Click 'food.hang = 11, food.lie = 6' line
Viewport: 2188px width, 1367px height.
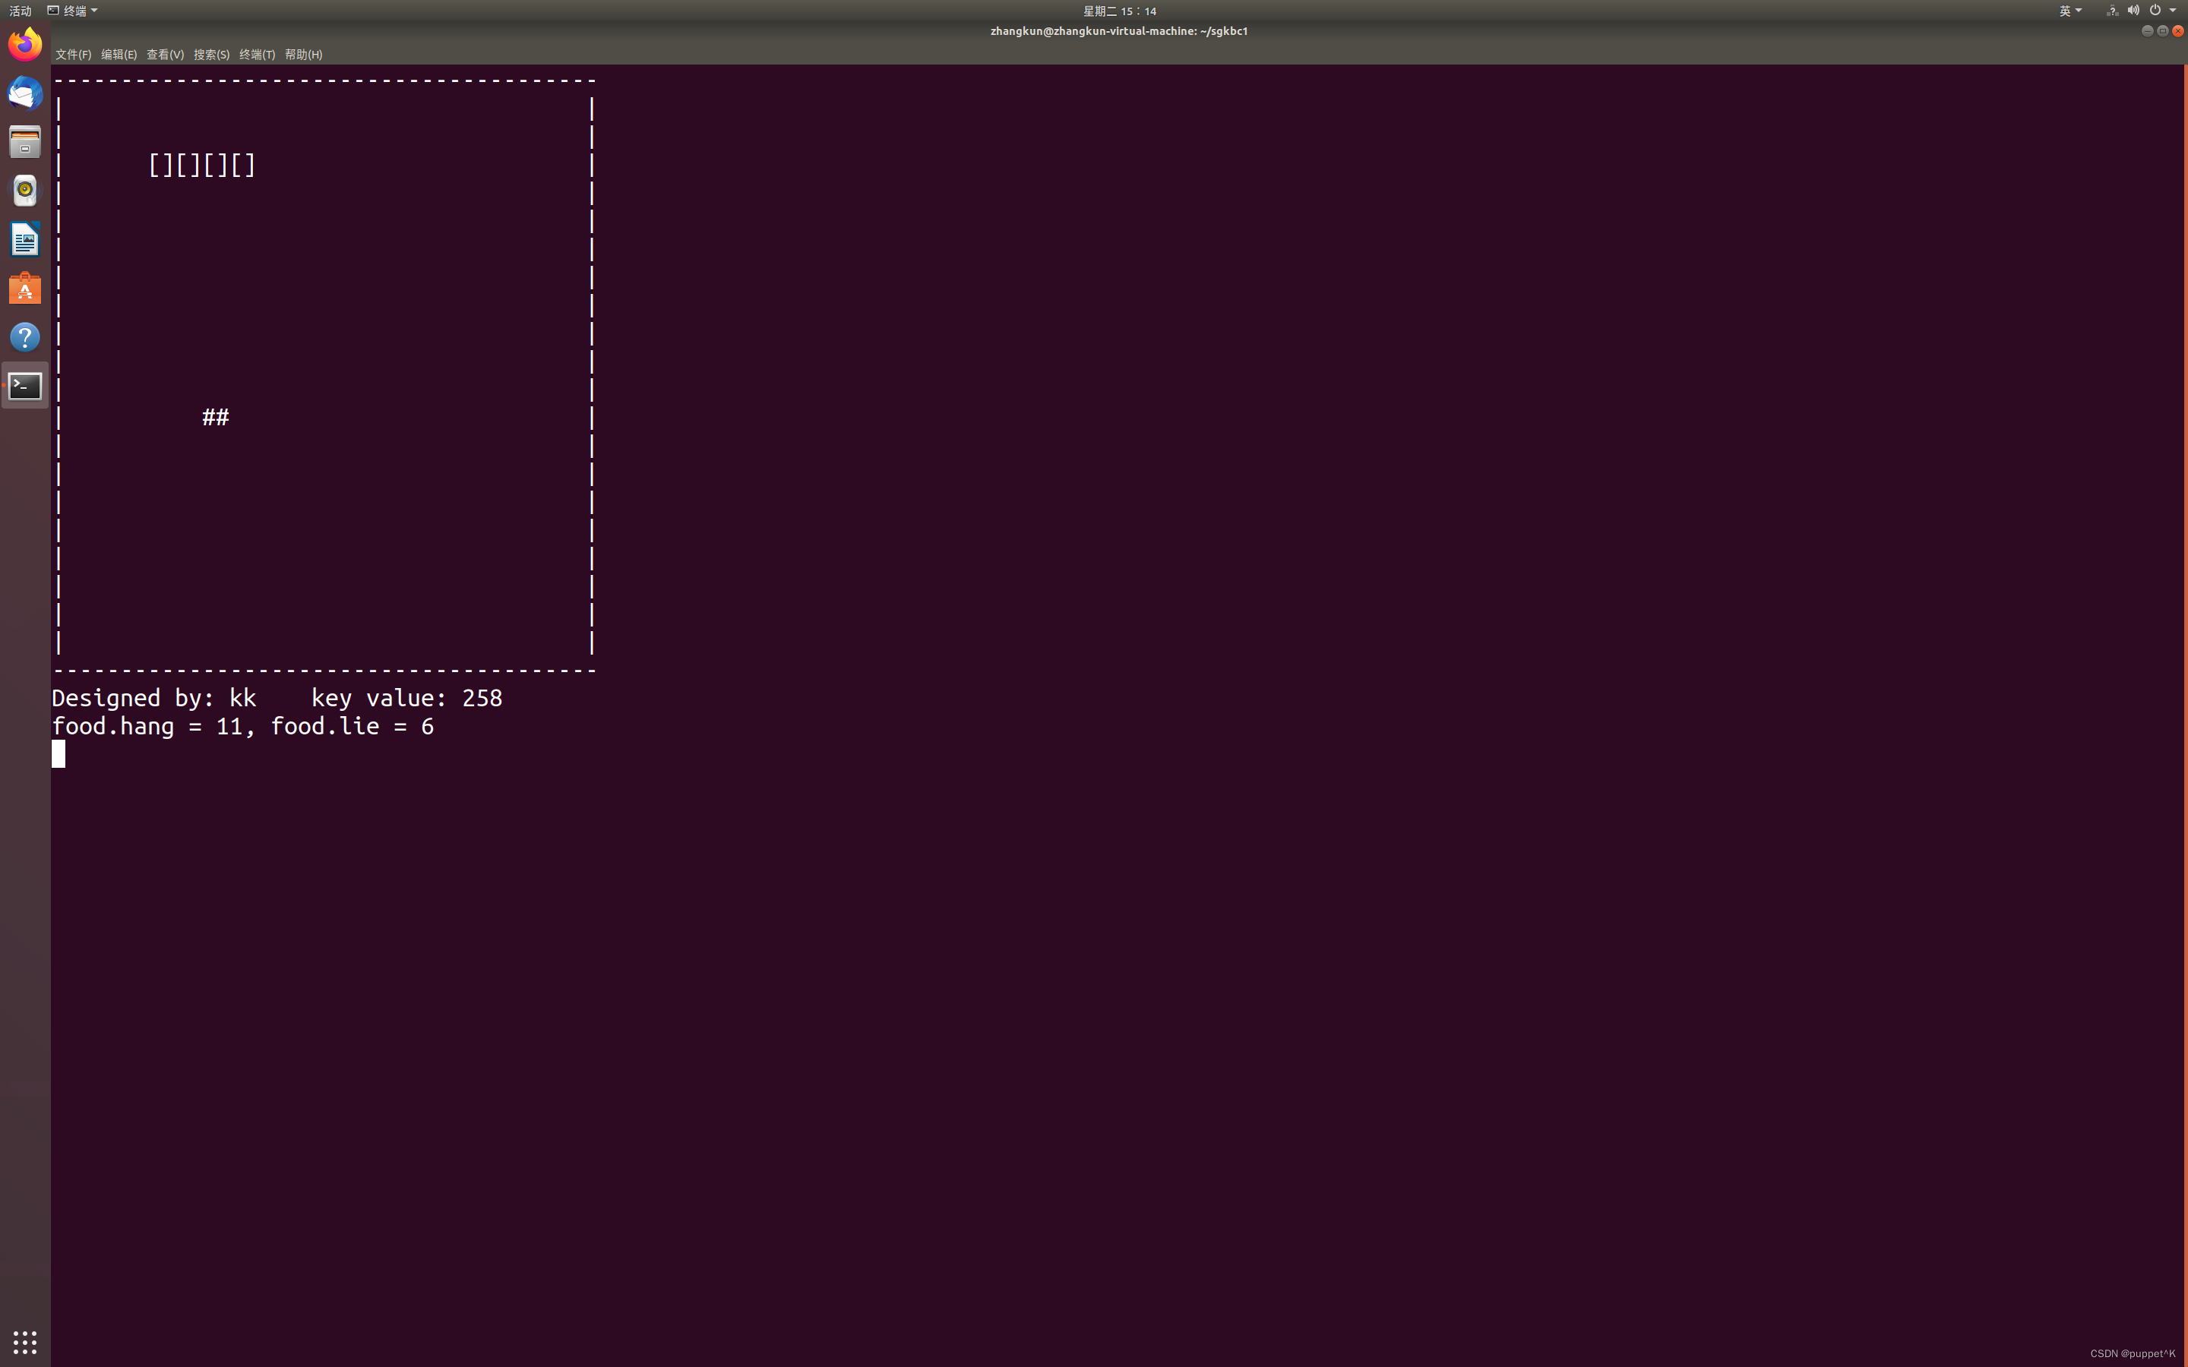242,727
